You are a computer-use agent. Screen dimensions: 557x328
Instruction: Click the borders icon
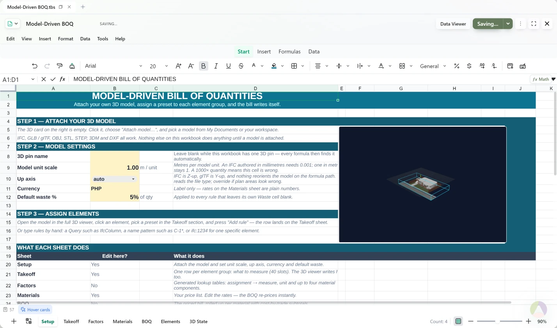pyautogui.click(x=294, y=66)
